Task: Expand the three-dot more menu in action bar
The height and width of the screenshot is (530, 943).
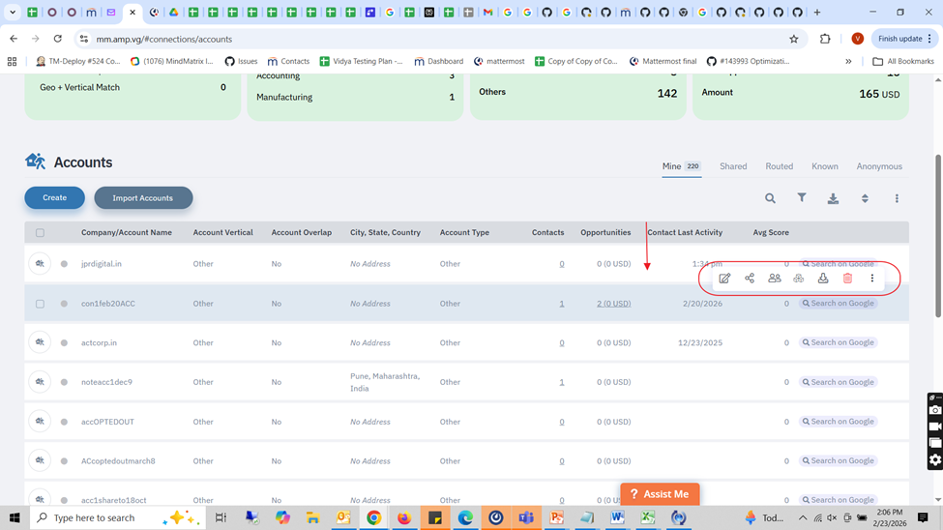Action: (x=871, y=279)
